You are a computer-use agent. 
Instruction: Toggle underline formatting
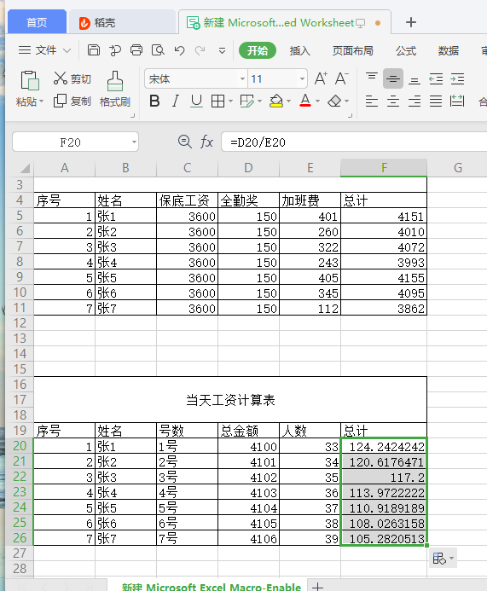[x=196, y=101]
